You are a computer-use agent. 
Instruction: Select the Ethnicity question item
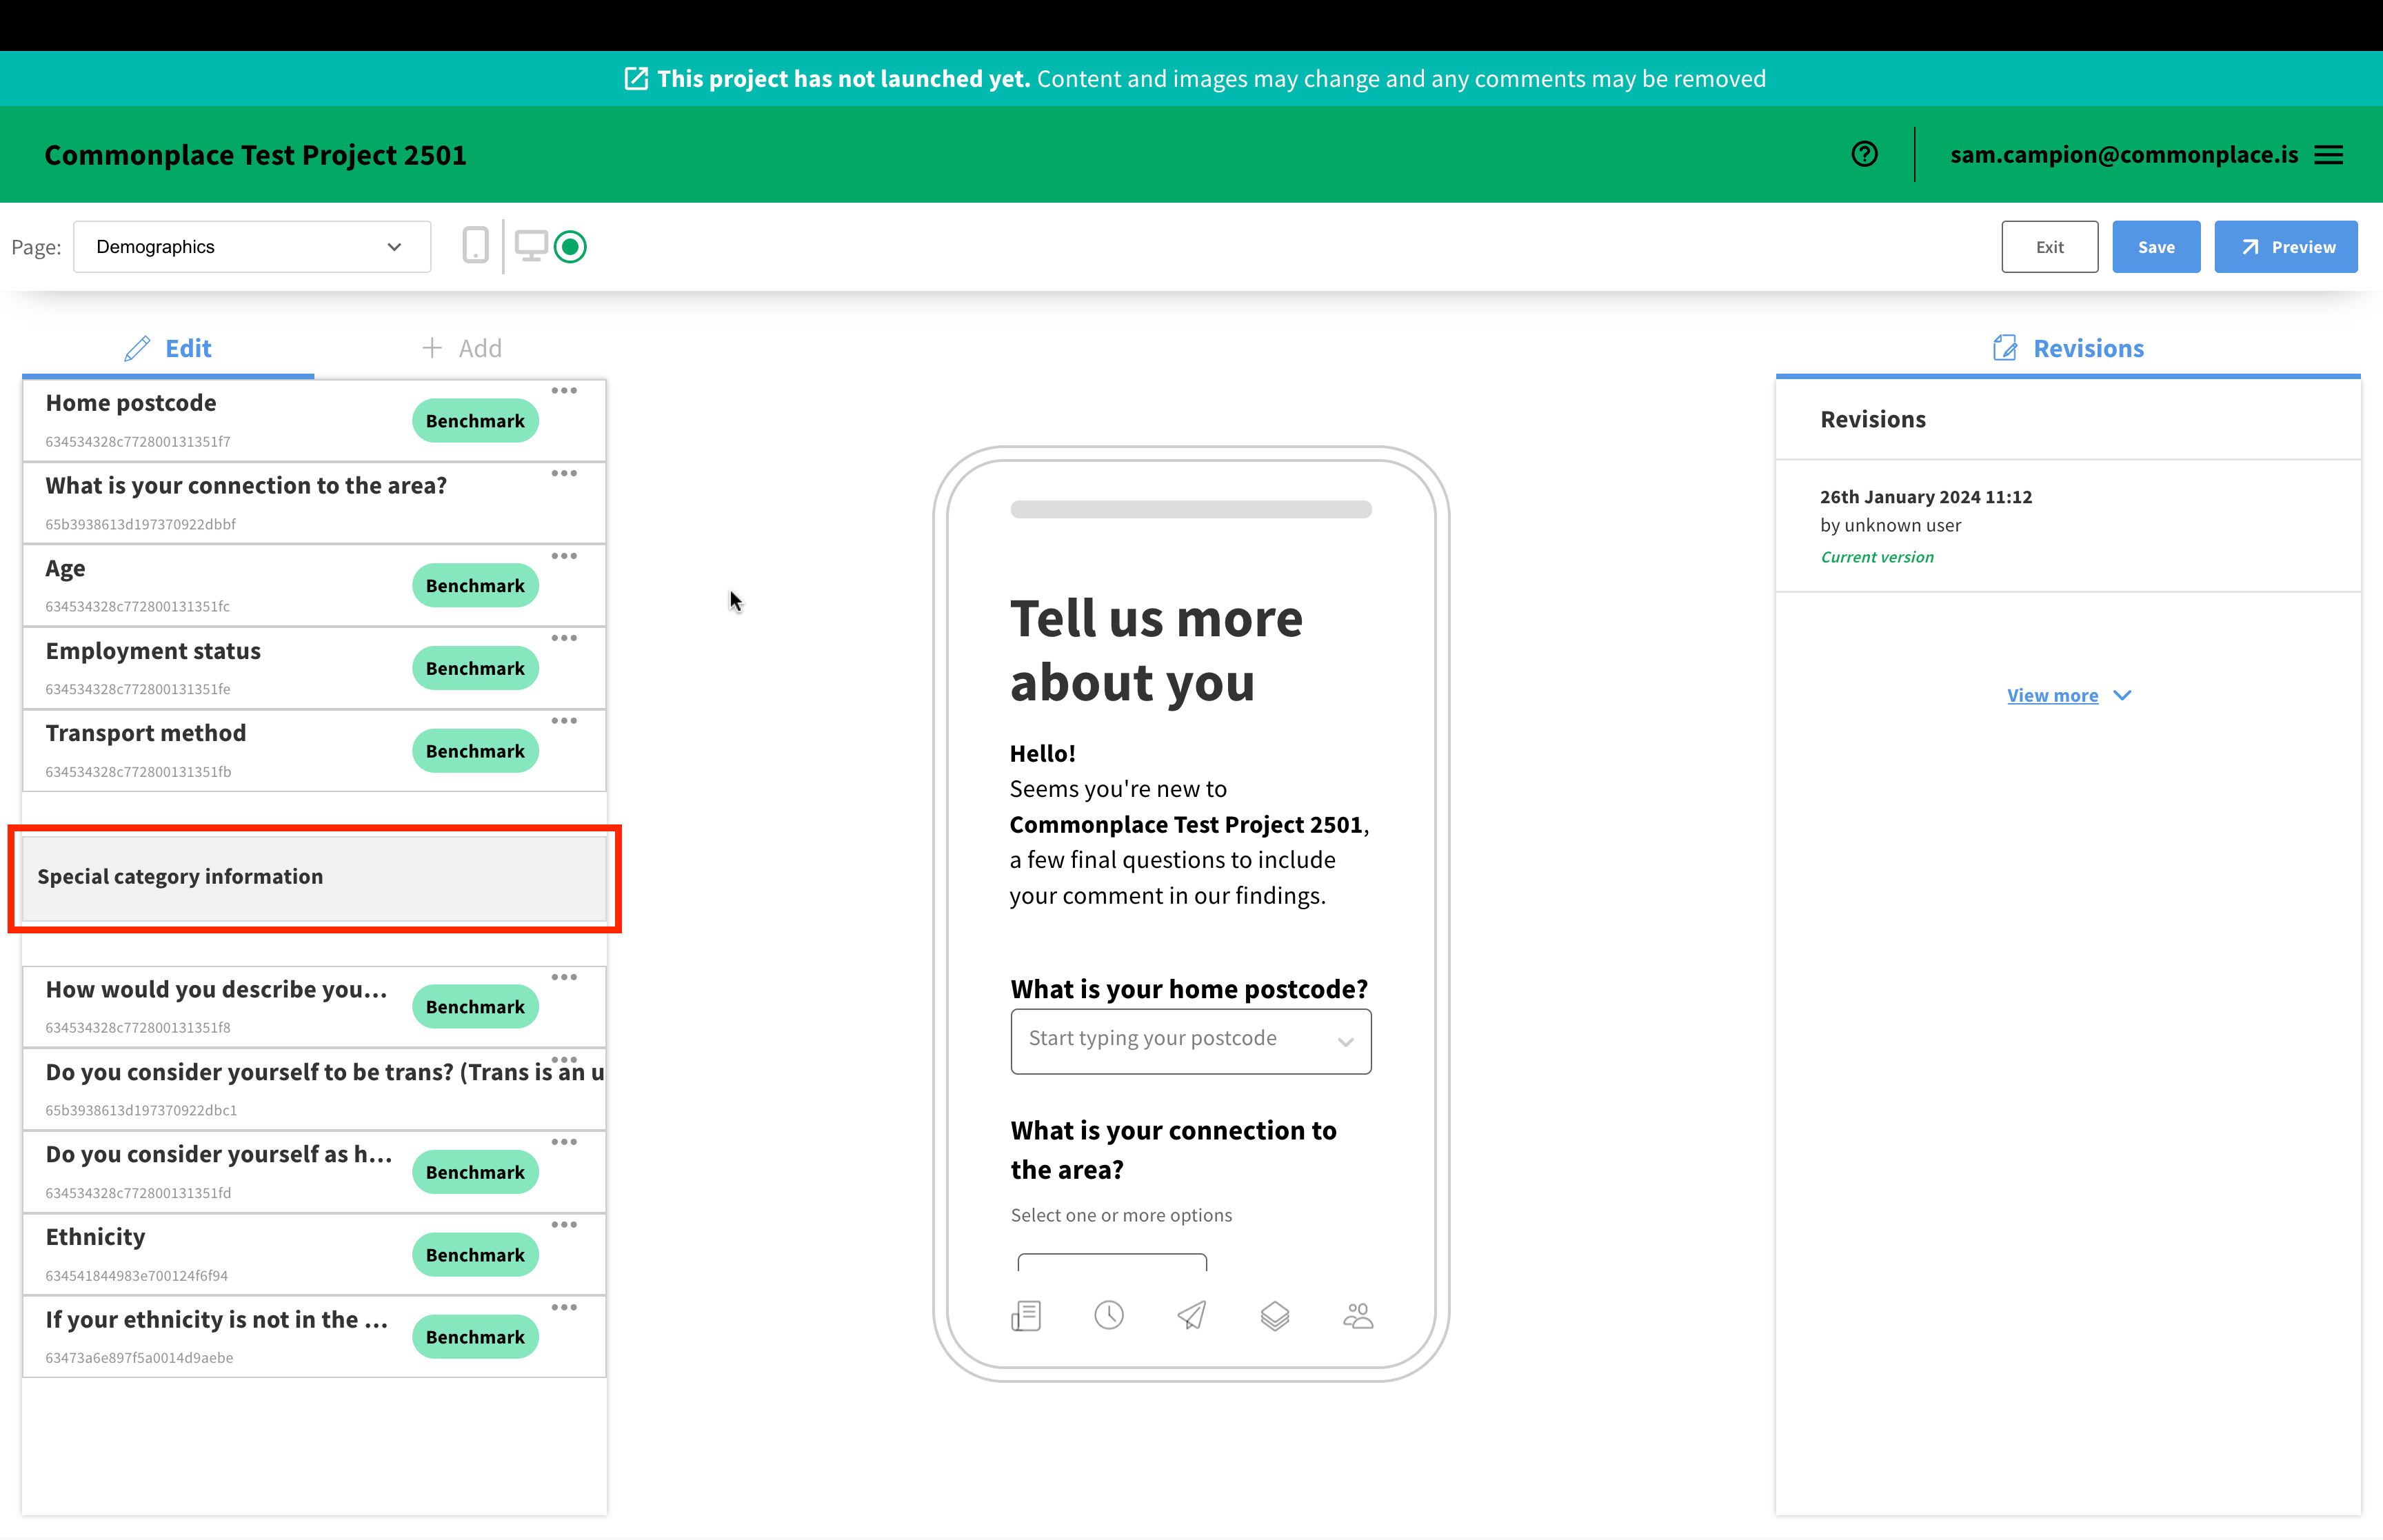(220, 1254)
